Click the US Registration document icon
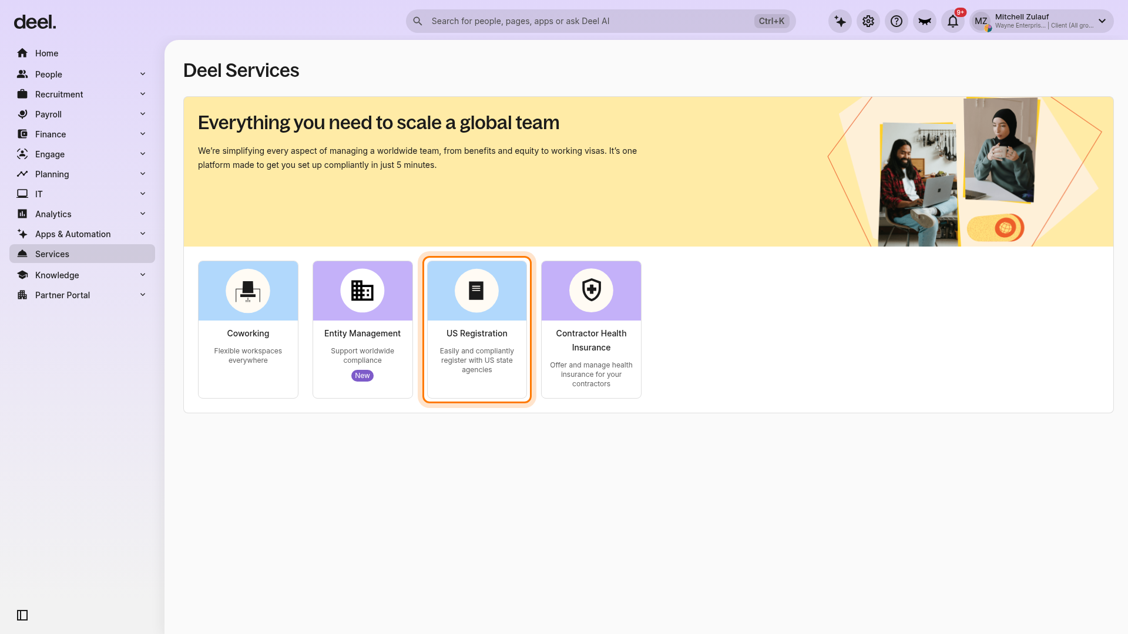The height and width of the screenshot is (634, 1128). click(x=476, y=291)
